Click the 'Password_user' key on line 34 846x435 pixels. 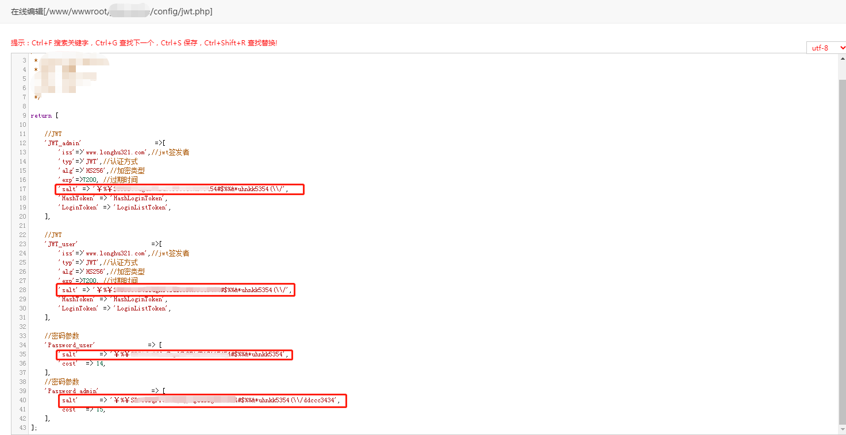point(70,345)
